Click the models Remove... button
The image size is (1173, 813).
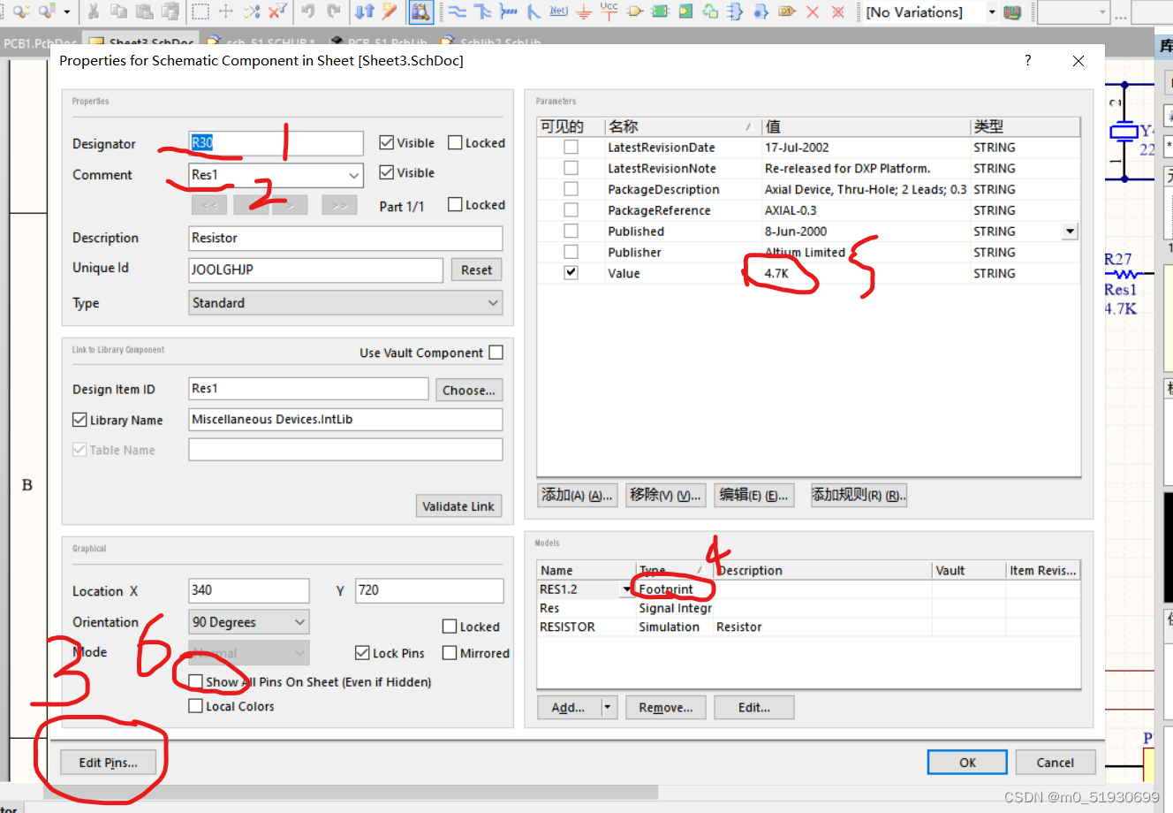pos(666,707)
